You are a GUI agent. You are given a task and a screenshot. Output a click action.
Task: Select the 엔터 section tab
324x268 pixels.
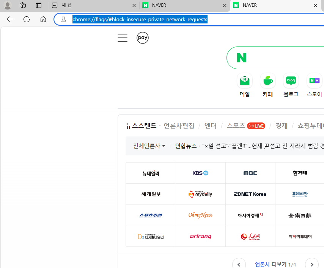point(210,125)
